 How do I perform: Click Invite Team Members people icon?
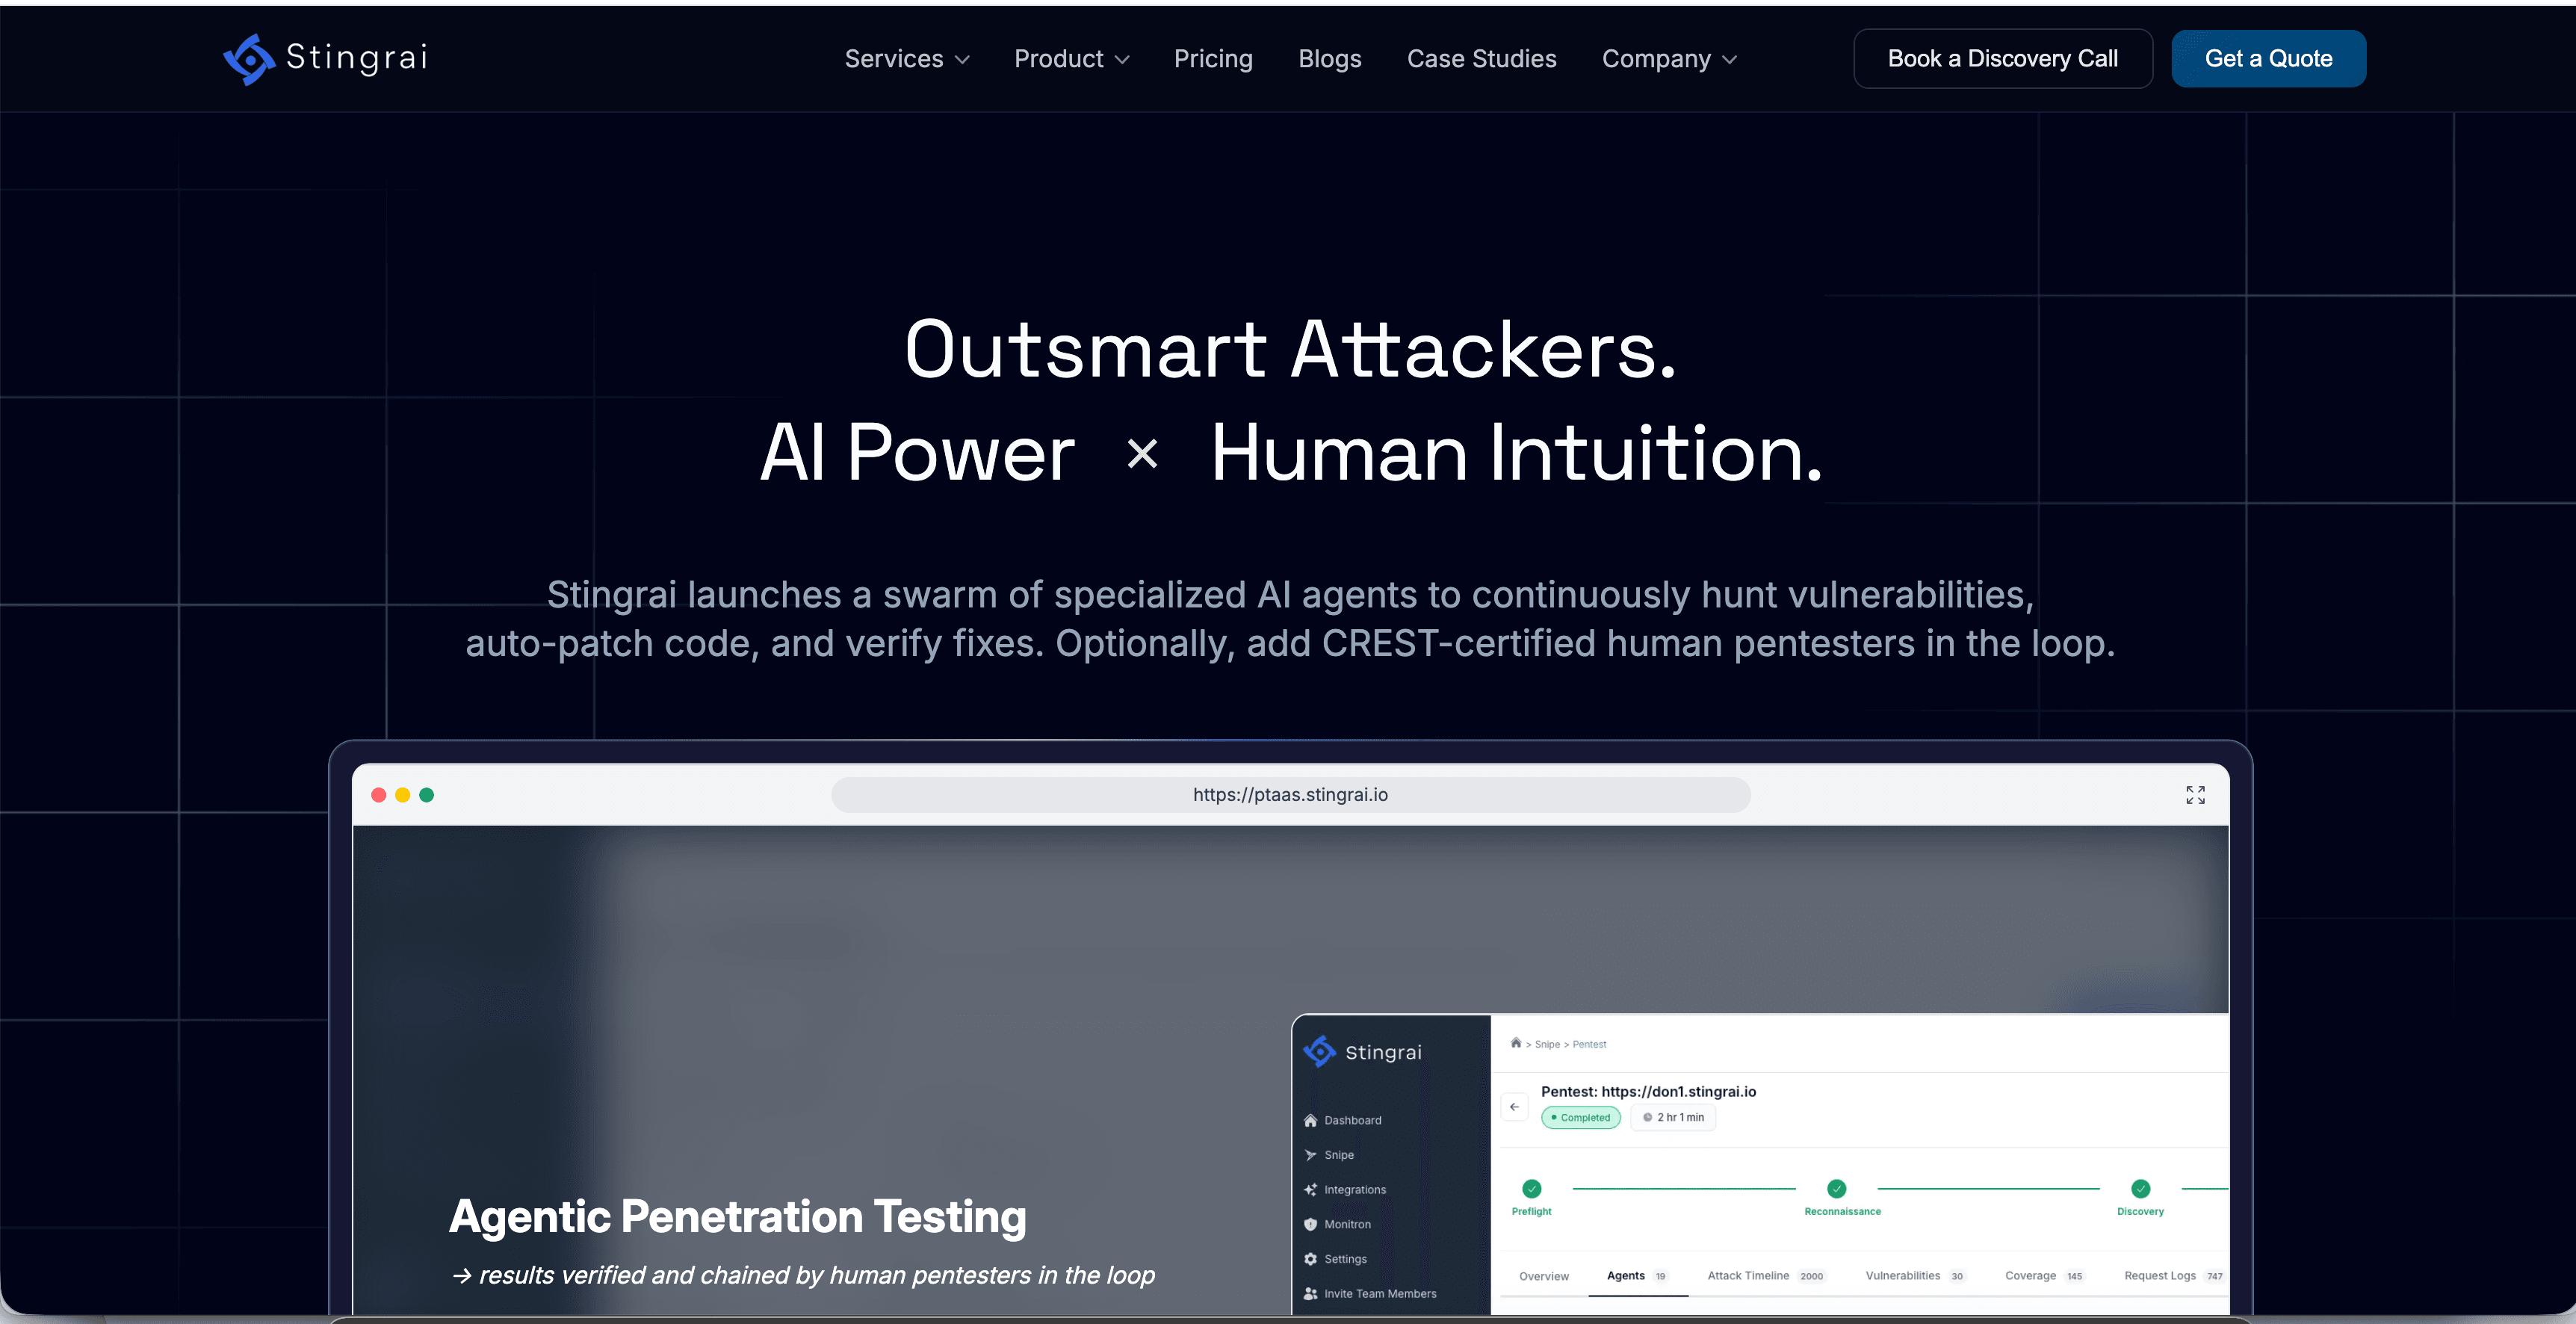(x=1310, y=1293)
